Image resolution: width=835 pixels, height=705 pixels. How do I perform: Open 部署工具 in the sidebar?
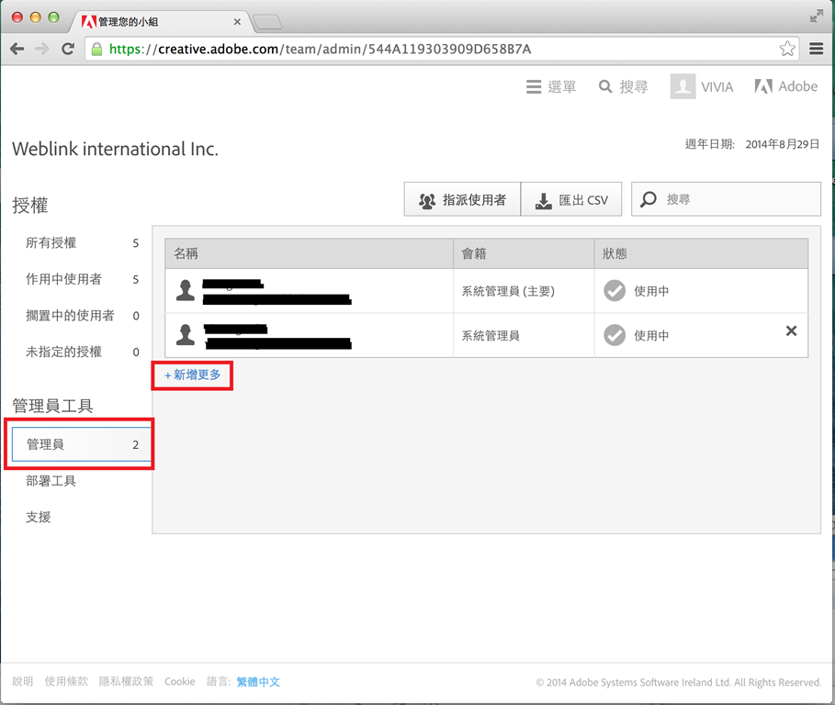point(51,481)
